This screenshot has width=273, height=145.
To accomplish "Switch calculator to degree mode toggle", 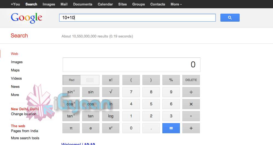I will (x=90, y=80).
